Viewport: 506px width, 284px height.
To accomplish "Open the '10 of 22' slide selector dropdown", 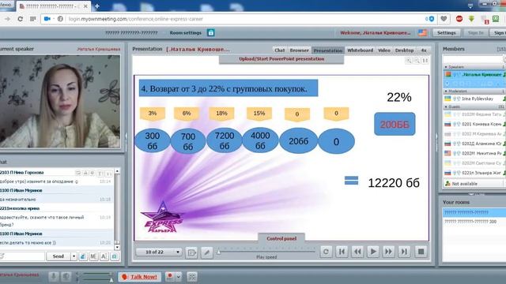I will (160, 252).
